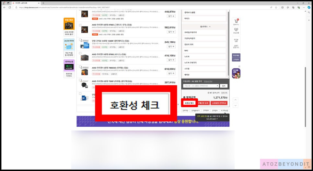
Task: Add page to favorites with star icon
Action: coord(276,7)
